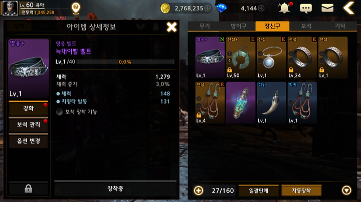Expand inventory slots with plus icon
This screenshot has width=361, height=202.
tap(199, 190)
